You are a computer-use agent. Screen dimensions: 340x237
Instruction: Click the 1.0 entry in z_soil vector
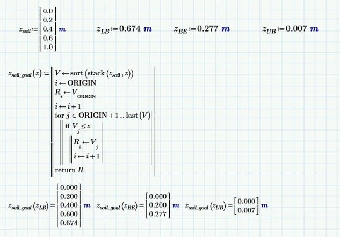[48, 47]
